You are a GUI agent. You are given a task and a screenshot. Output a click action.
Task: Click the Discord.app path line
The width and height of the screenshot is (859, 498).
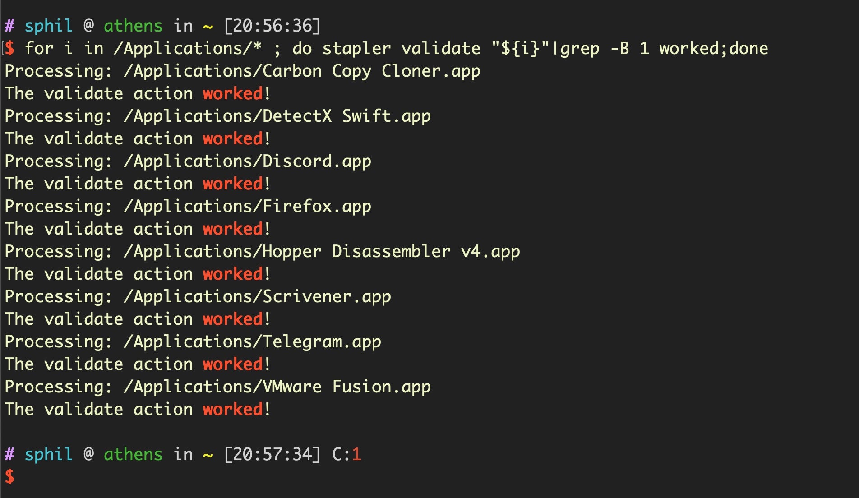pos(247,161)
